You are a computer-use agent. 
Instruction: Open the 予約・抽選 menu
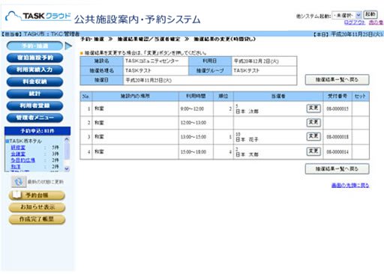coord(34,46)
